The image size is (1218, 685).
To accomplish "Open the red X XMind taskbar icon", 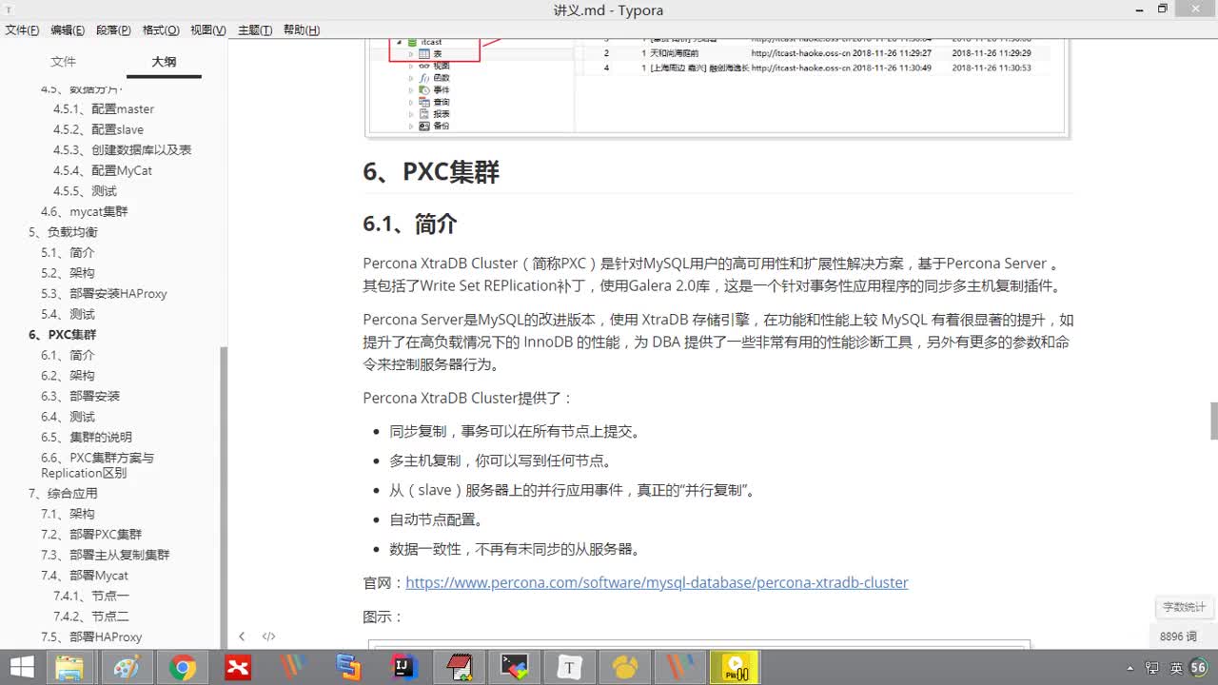I will point(237,667).
